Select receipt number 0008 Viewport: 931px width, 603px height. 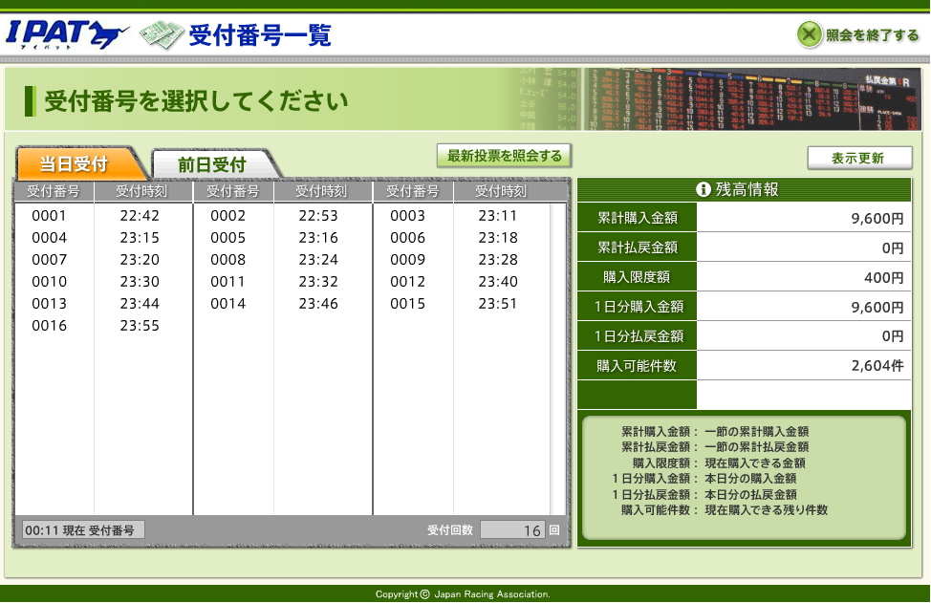pos(228,260)
